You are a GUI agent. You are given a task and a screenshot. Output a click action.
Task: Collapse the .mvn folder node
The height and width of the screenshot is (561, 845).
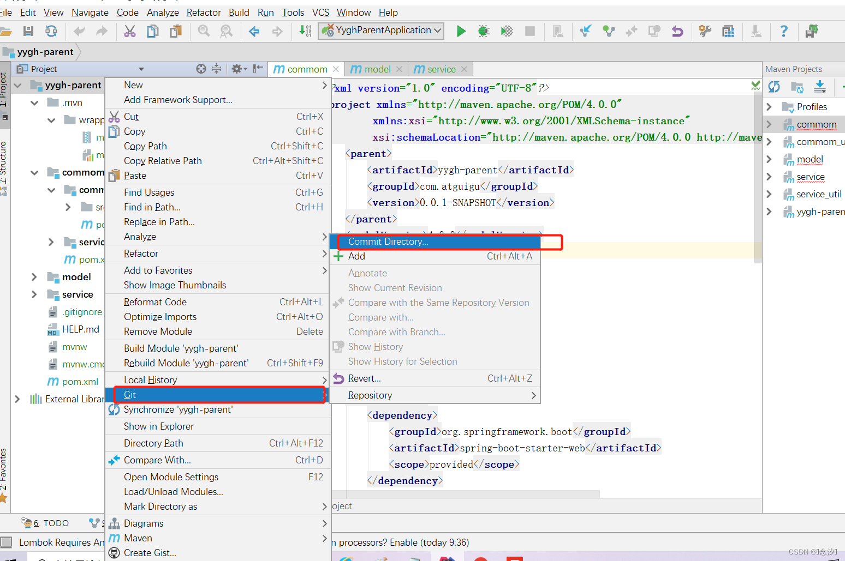(x=35, y=102)
